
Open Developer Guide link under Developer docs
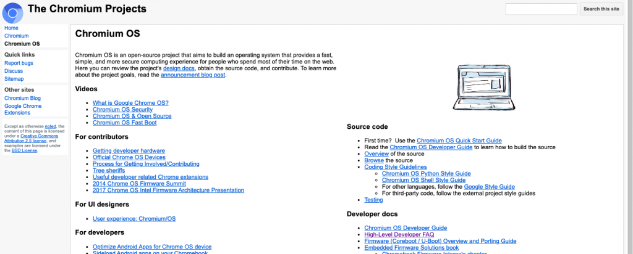406,228
